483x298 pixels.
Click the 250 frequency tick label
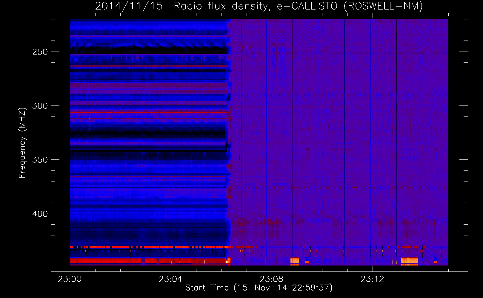[40, 52]
